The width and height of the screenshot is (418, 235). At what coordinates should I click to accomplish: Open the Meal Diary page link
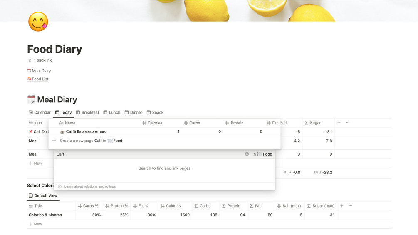tap(39, 71)
